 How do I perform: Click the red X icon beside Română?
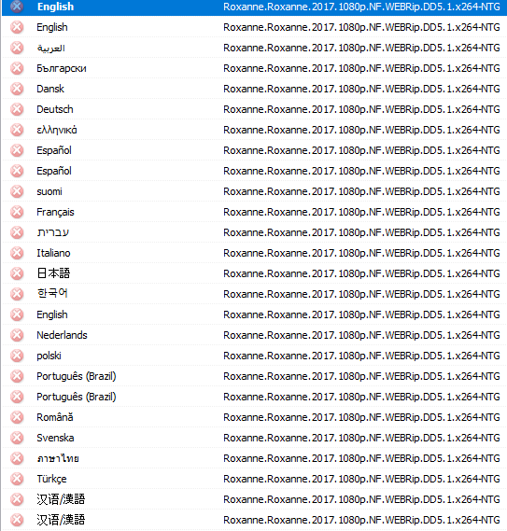[x=17, y=417]
